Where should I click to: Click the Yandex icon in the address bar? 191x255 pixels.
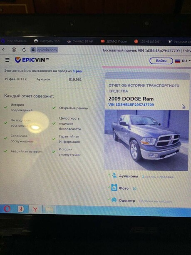(x=14, y=50)
